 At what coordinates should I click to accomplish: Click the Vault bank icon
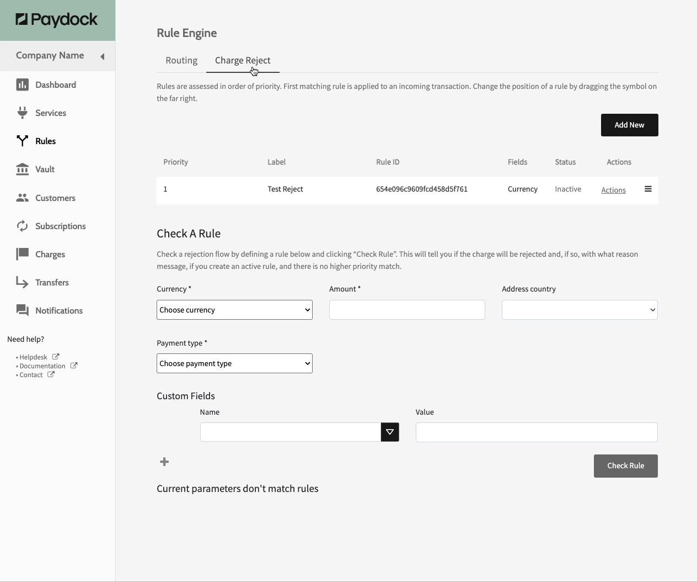(x=22, y=169)
